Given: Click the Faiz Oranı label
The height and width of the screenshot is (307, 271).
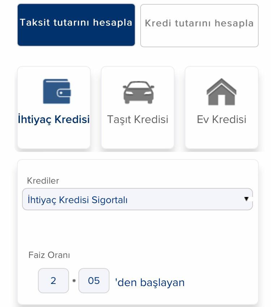Looking at the screenshot, I should (x=49, y=255).
